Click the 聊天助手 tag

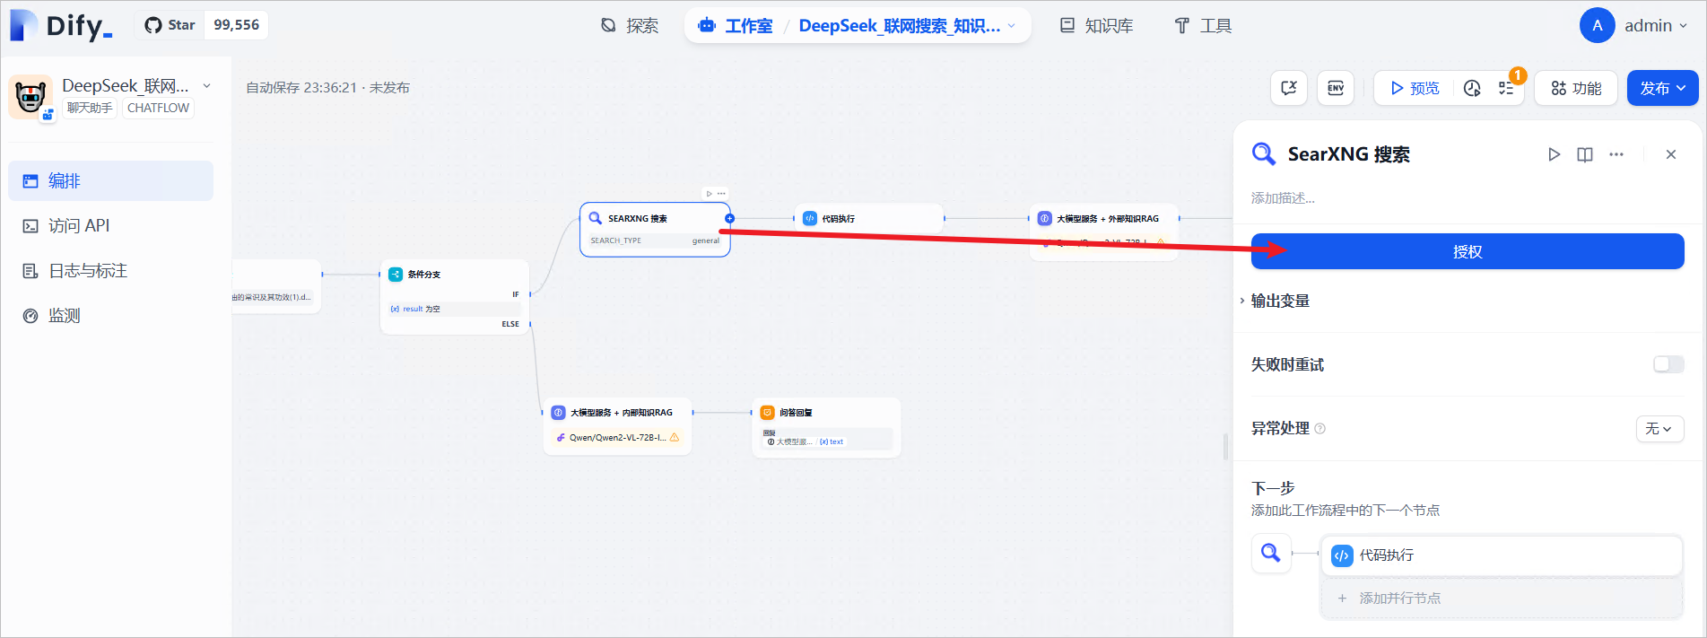pos(90,108)
